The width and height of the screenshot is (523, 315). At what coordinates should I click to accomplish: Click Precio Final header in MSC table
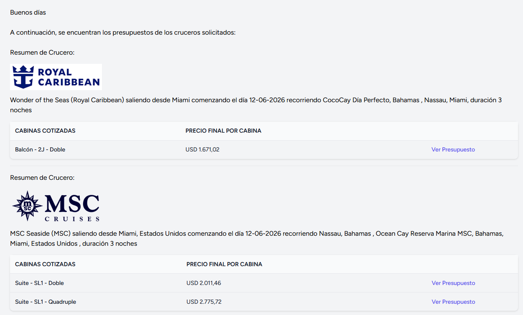pyautogui.click(x=224, y=265)
